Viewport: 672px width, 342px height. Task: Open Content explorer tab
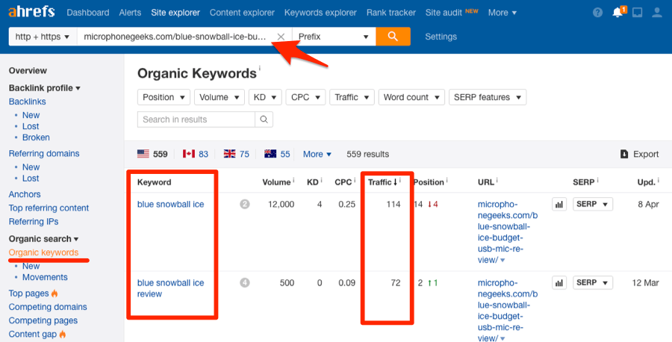[x=242, y=13]
